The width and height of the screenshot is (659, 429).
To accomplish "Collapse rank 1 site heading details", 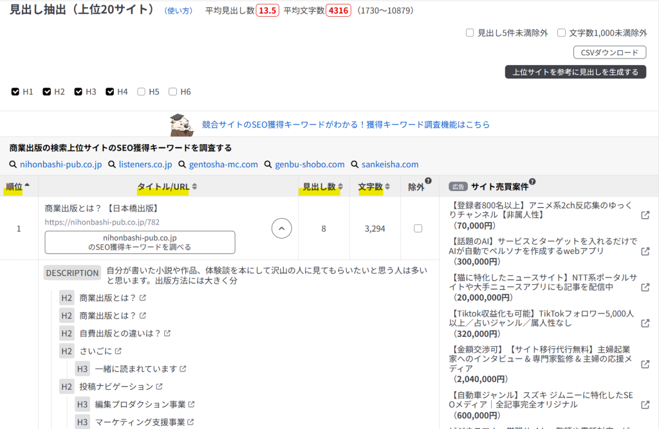I will point(282,228).
